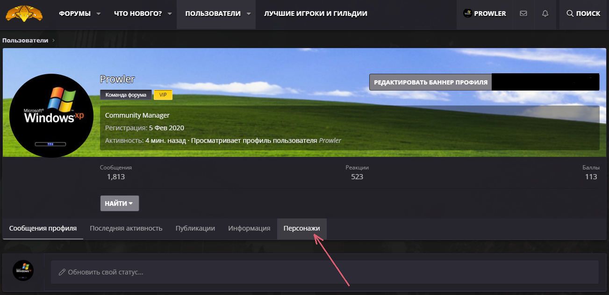Open the notifications bell icon
609x295 pixels.
545,14
